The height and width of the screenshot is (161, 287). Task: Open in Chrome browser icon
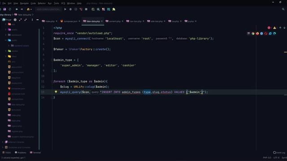tap(253, 34)
